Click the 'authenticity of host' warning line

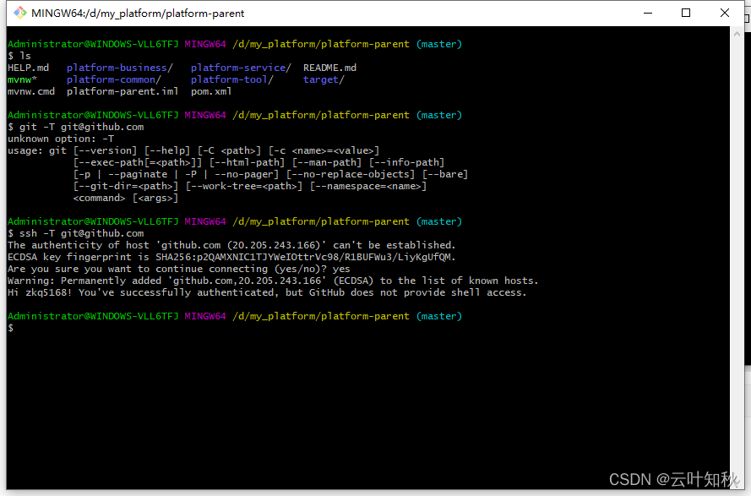click(231, 245)
